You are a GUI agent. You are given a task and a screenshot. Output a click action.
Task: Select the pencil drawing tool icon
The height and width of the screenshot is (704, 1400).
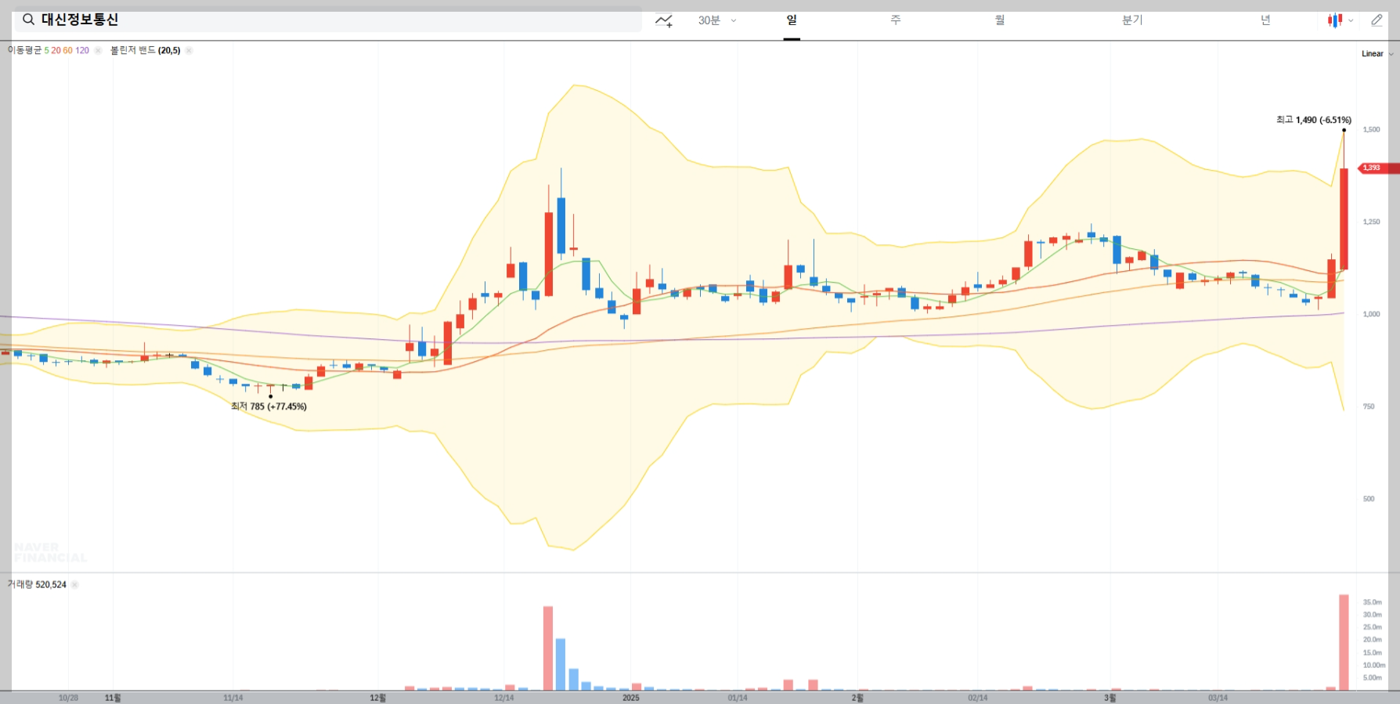[1377, 20]
